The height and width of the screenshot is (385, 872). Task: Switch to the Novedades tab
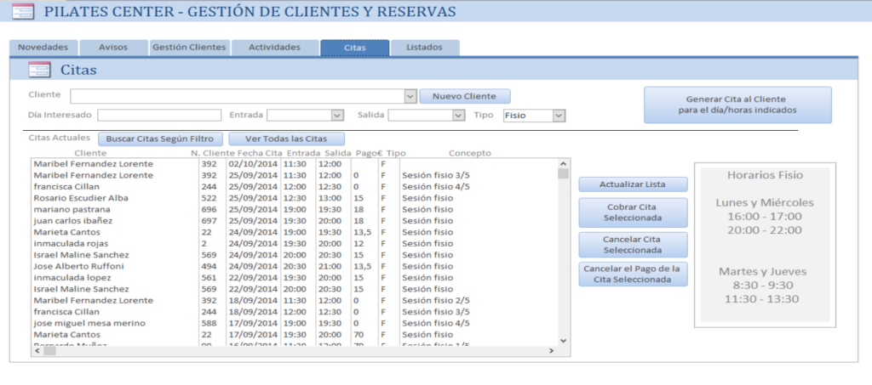(x=43, y=48)
